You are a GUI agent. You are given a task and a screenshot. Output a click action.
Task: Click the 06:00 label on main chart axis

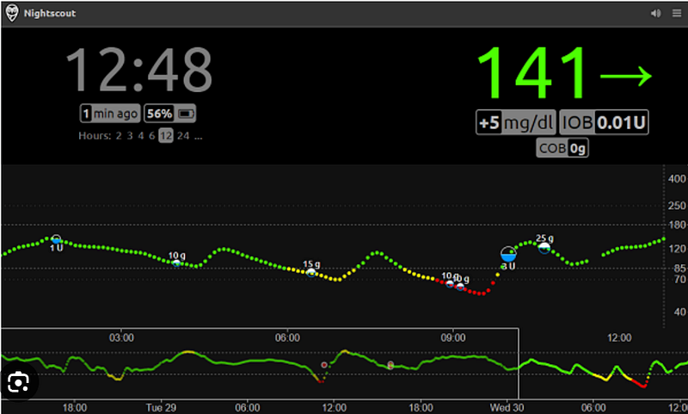[x=287, y=337]
